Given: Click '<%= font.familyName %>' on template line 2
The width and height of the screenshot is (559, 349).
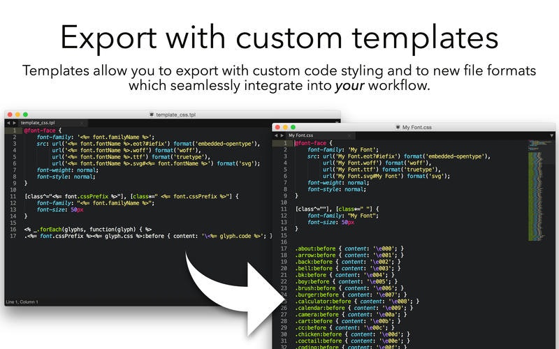Looking at the screenshot, I should (116, 137).
